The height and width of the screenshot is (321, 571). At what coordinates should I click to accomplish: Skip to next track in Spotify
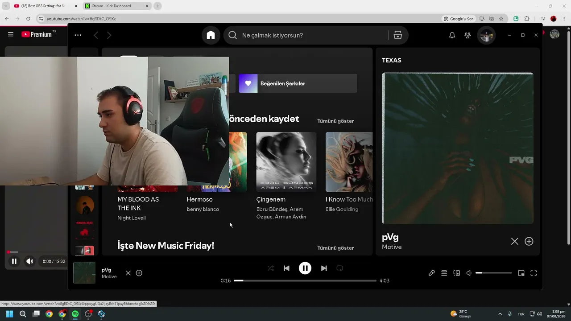point(324,268)
